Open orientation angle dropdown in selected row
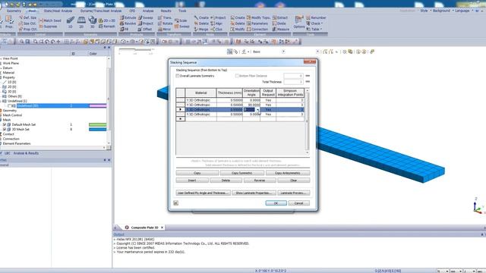This screenshot has width=486, height=273. (x=257, y=109)
